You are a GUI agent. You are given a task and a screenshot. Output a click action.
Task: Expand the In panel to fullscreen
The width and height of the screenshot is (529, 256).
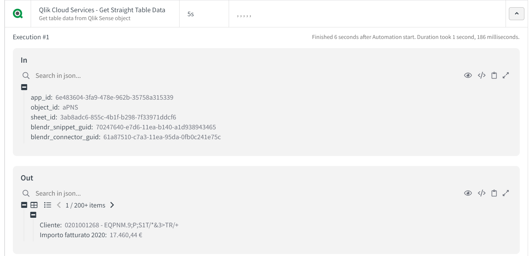pyautogui.click(x=506, y=76)
